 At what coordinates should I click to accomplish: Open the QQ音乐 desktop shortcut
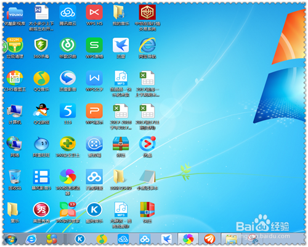41,78
